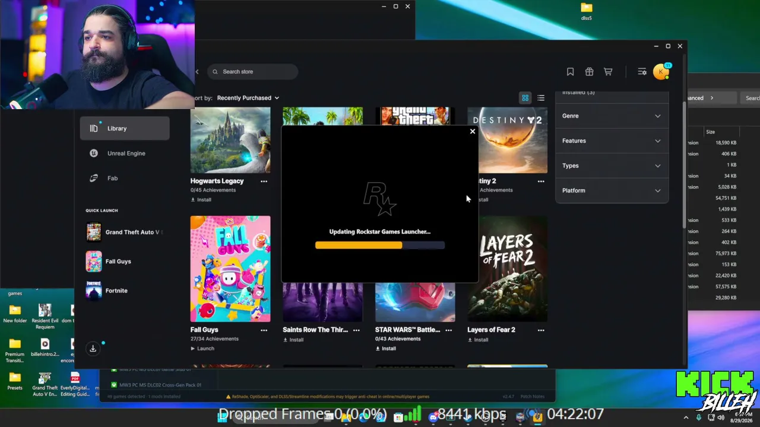Open the launcher settings list icon
760x427 pixels.
642,72
